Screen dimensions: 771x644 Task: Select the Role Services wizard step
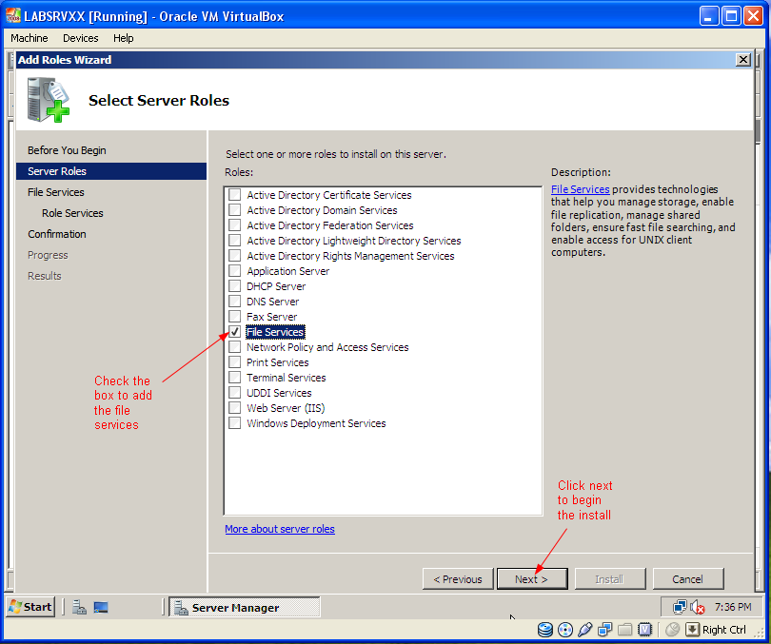click(72, 213)
